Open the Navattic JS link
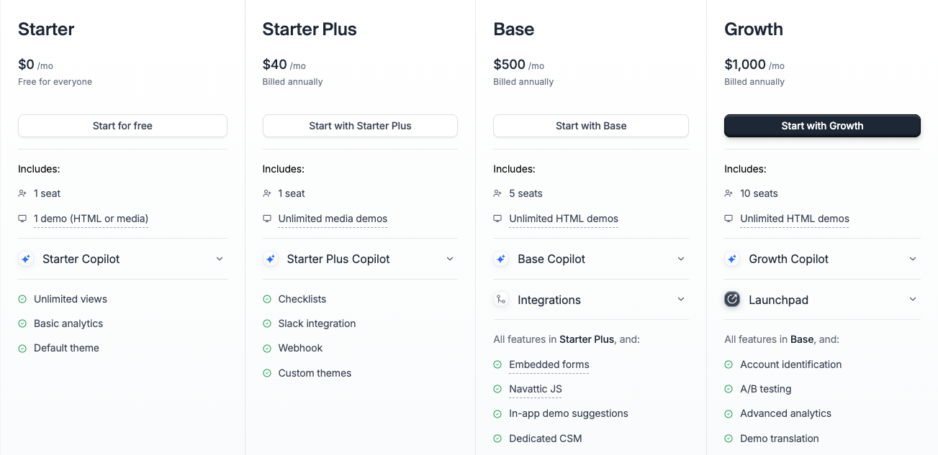Image resolution: width=938 pixels, height=455 pixels. (535, 389)
